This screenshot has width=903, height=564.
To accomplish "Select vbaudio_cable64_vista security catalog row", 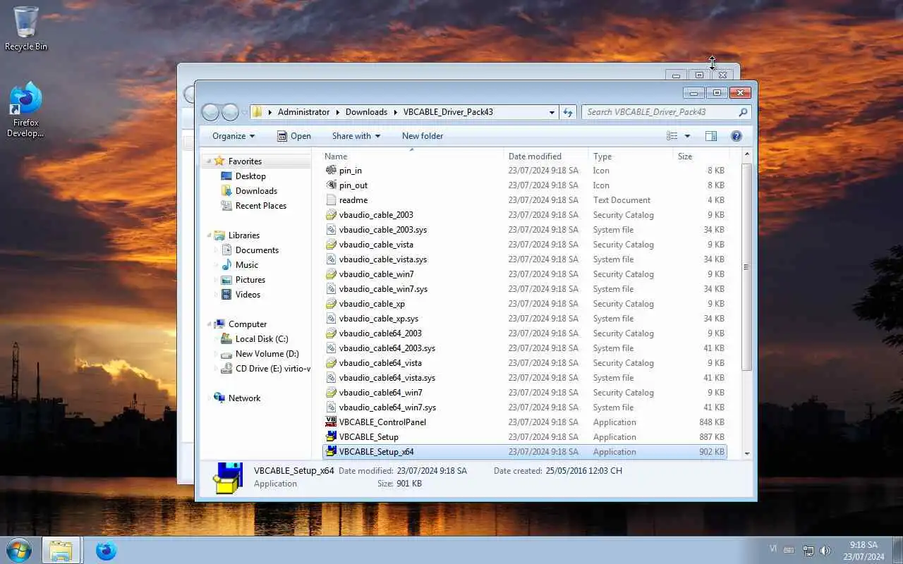I will tap(524, 363).
